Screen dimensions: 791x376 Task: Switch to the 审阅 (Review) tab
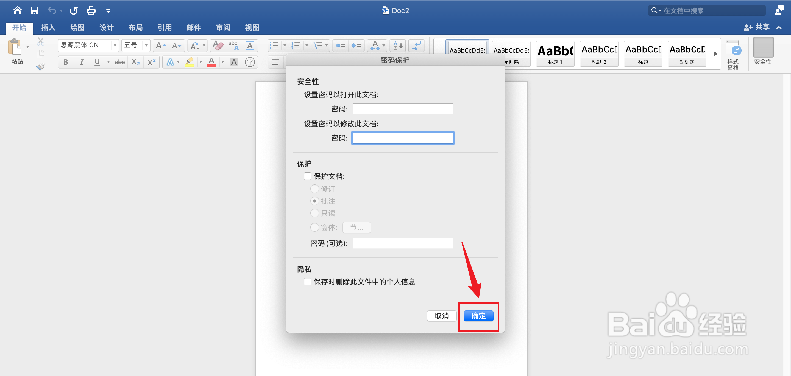pyautogui.click(x=223, y=28)
